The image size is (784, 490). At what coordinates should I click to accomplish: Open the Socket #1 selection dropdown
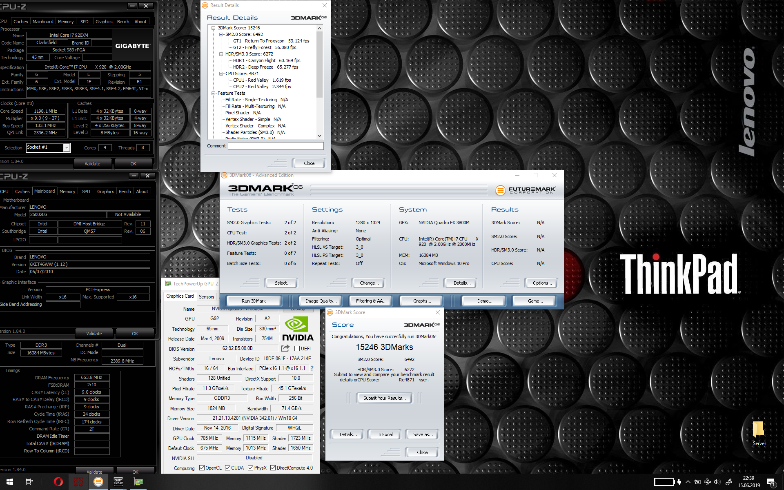[x=67, y=148]
